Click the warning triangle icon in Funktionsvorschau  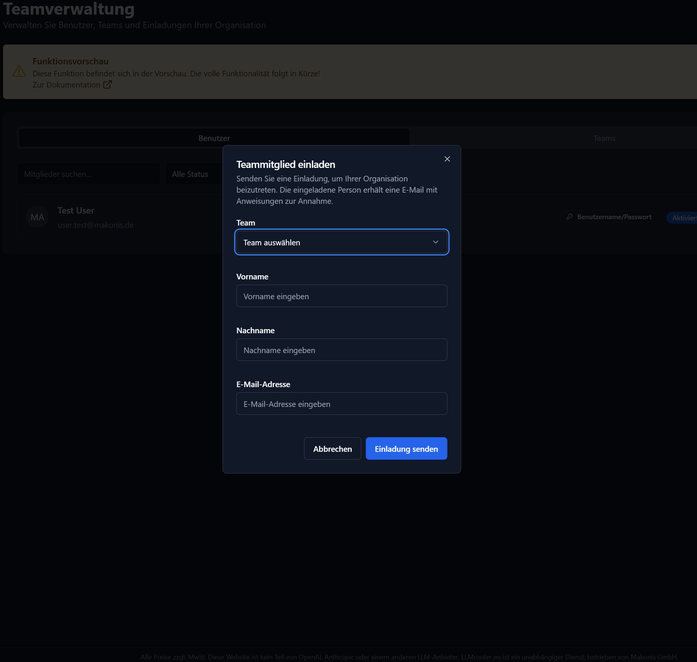coord(19,71)
